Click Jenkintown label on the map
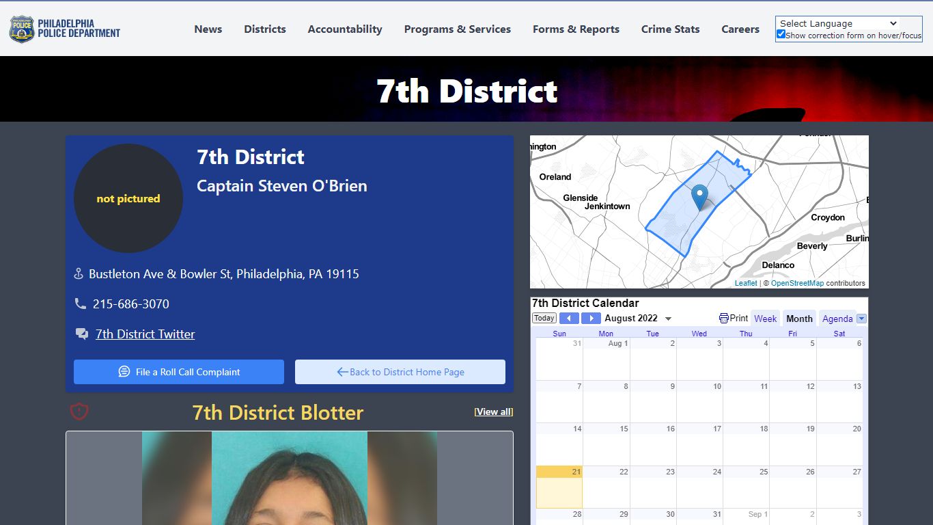 [x=607, y=206]
